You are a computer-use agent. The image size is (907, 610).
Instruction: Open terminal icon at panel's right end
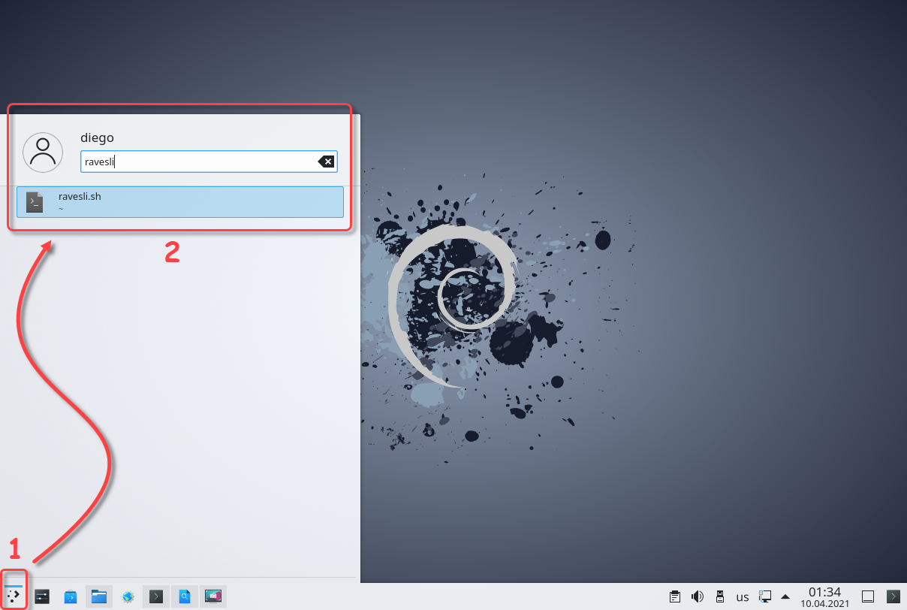[x=893, y=597]
